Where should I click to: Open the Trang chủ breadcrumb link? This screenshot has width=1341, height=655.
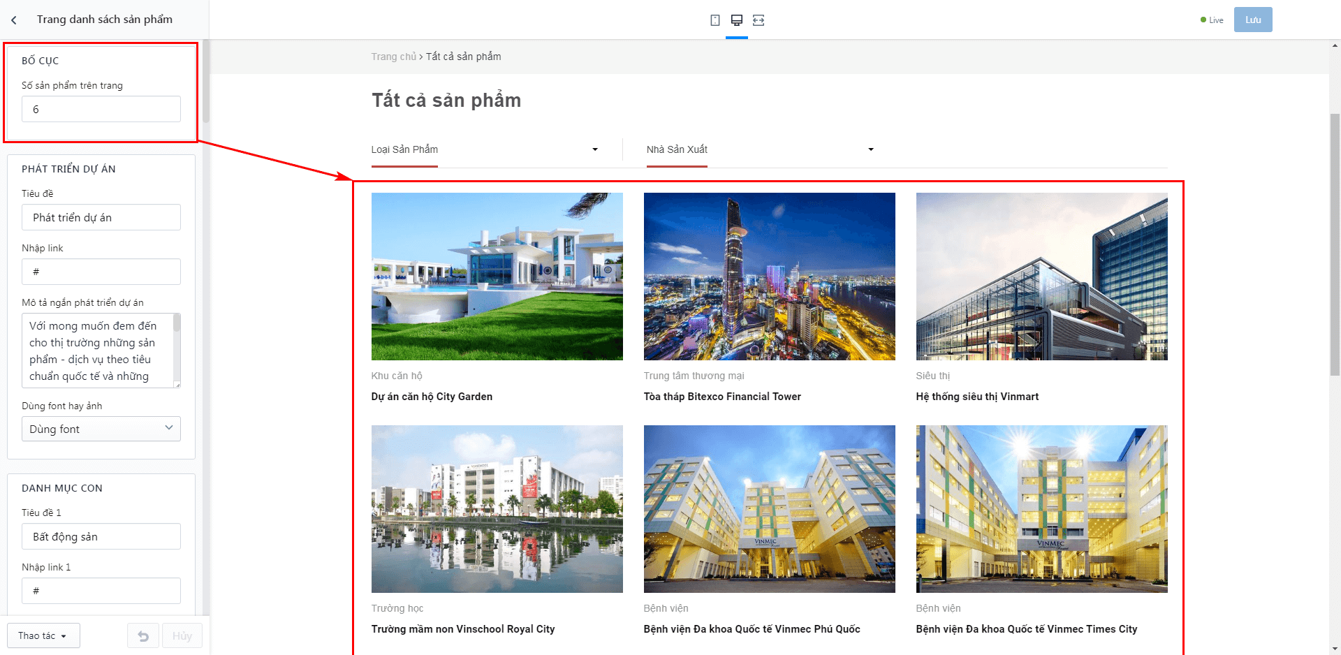click(x=394, y=57)
